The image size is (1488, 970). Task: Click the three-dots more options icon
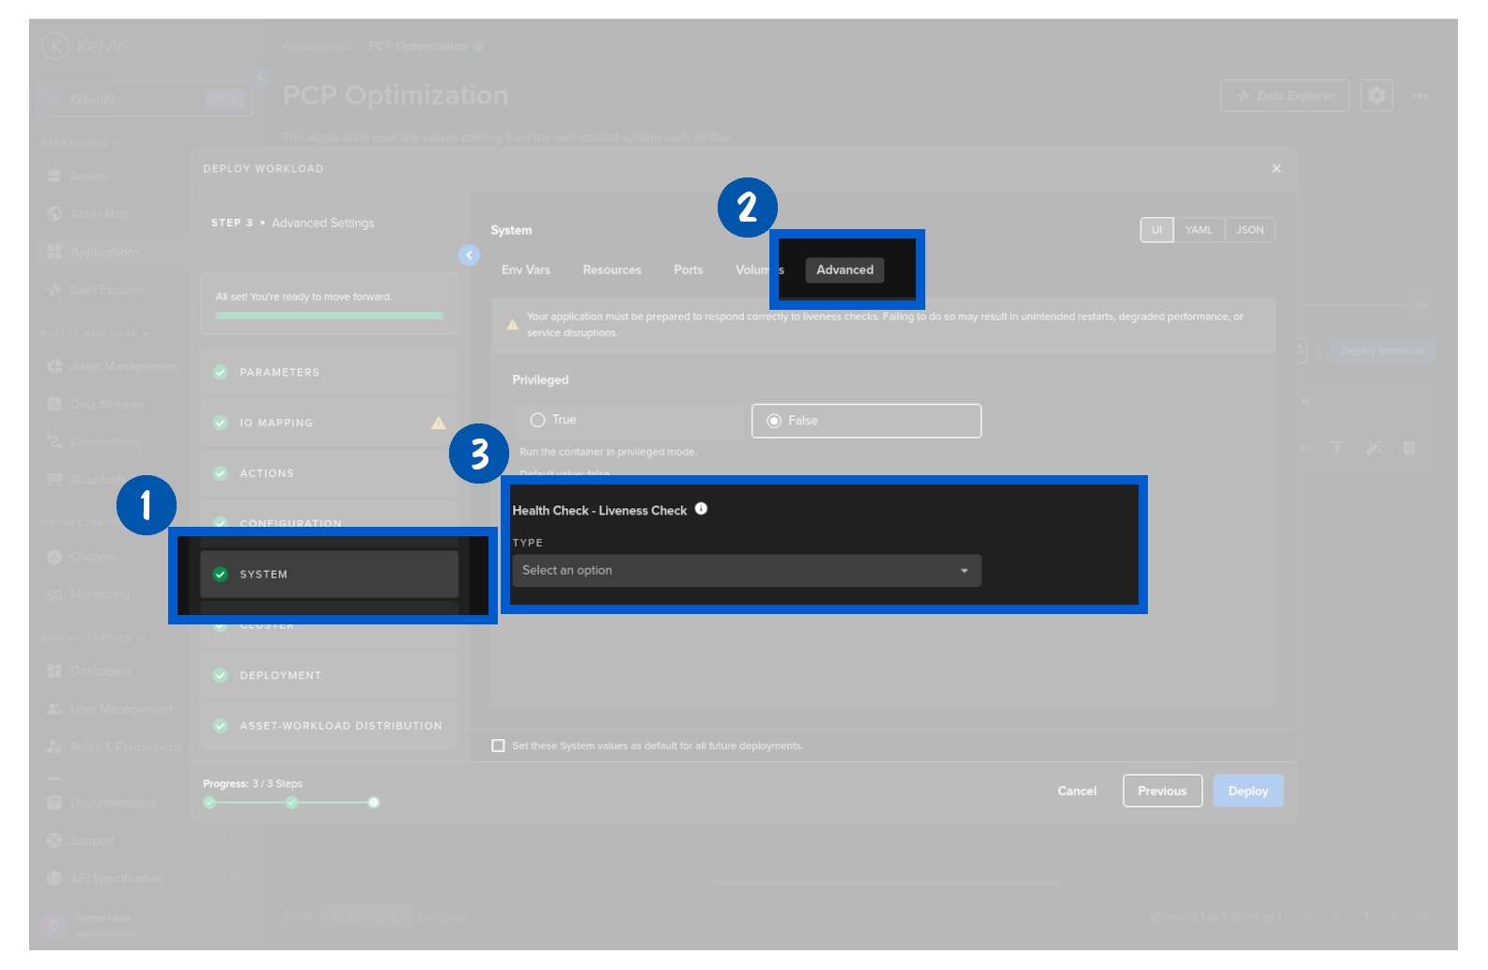coord(1419,96)
